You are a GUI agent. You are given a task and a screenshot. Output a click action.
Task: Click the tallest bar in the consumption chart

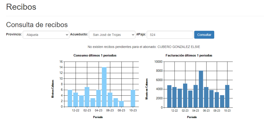click(x=104, y=87)
